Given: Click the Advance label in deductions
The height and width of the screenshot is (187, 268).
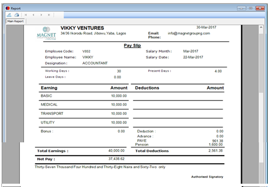Looking at the screenshot, I should pyautogui.click(x=145, y=136).
